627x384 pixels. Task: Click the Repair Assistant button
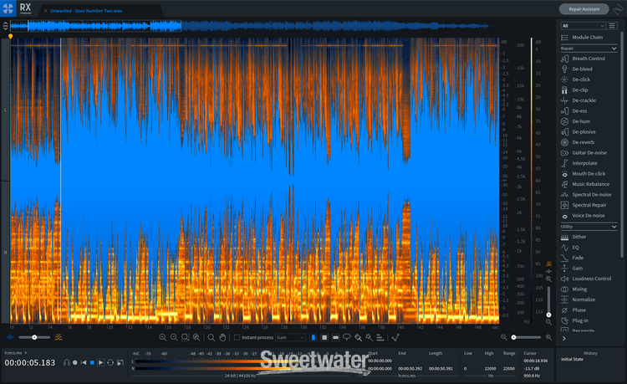point(584,9)
